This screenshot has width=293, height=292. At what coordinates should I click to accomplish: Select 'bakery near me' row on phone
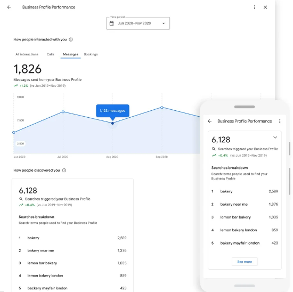tap(245, 204)
